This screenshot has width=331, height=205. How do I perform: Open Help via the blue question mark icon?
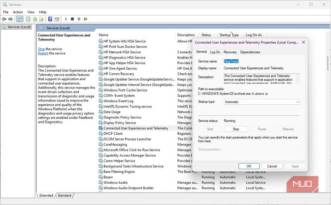[50, 19]
